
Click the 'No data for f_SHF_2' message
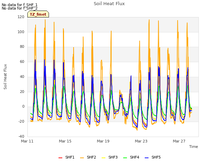click(x=20, y=8)
